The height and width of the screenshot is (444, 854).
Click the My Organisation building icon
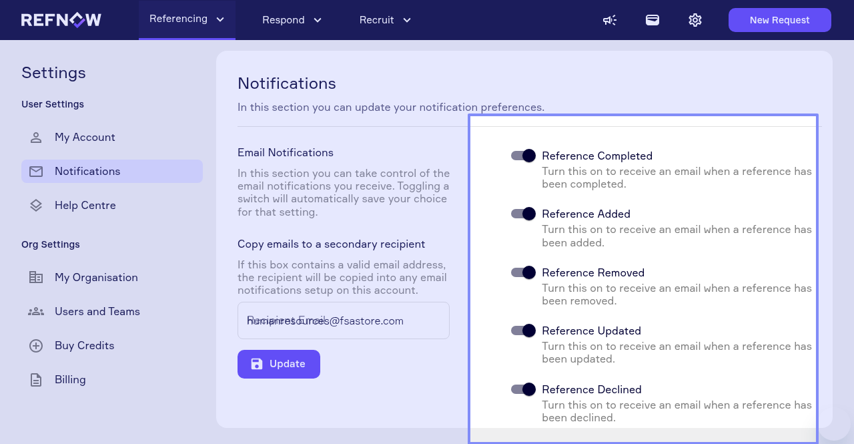click(36, 278)
